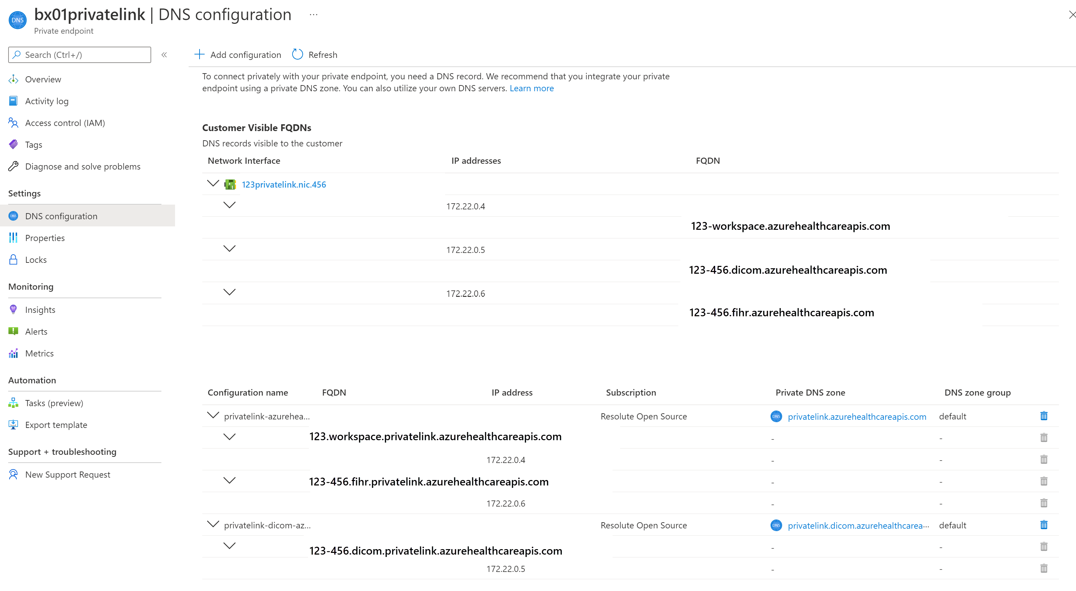Click the Tags icon
The width and height of the screenshot is (1076, 591).
[x=14, y=144]
